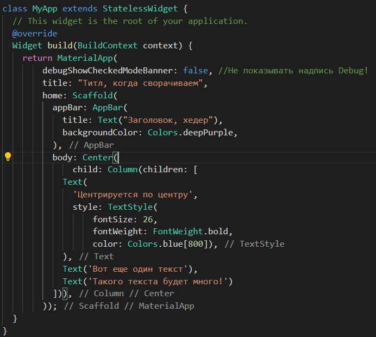Viewport: 376px width, 337px height.
Task: Click the string "Заголовок, хедер"
Action: pyautogui.click(x=167, y=120)
